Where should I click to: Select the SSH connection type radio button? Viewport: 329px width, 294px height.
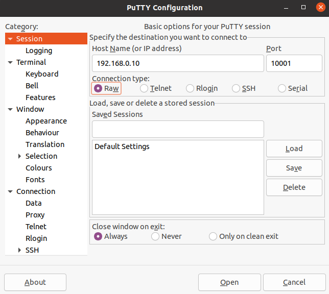(236, 88)
